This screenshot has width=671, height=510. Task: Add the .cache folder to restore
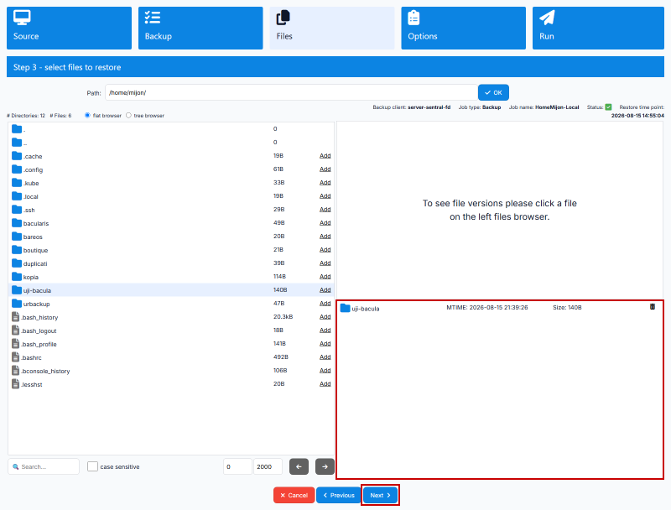tap(325, 156)
